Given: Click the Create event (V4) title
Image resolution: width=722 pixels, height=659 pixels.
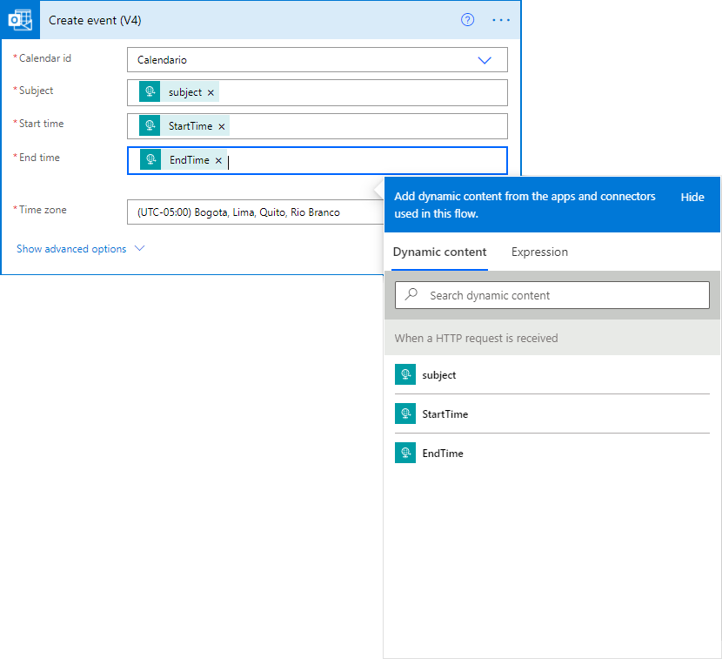Looking at the screenshot, I should point(95,20).
